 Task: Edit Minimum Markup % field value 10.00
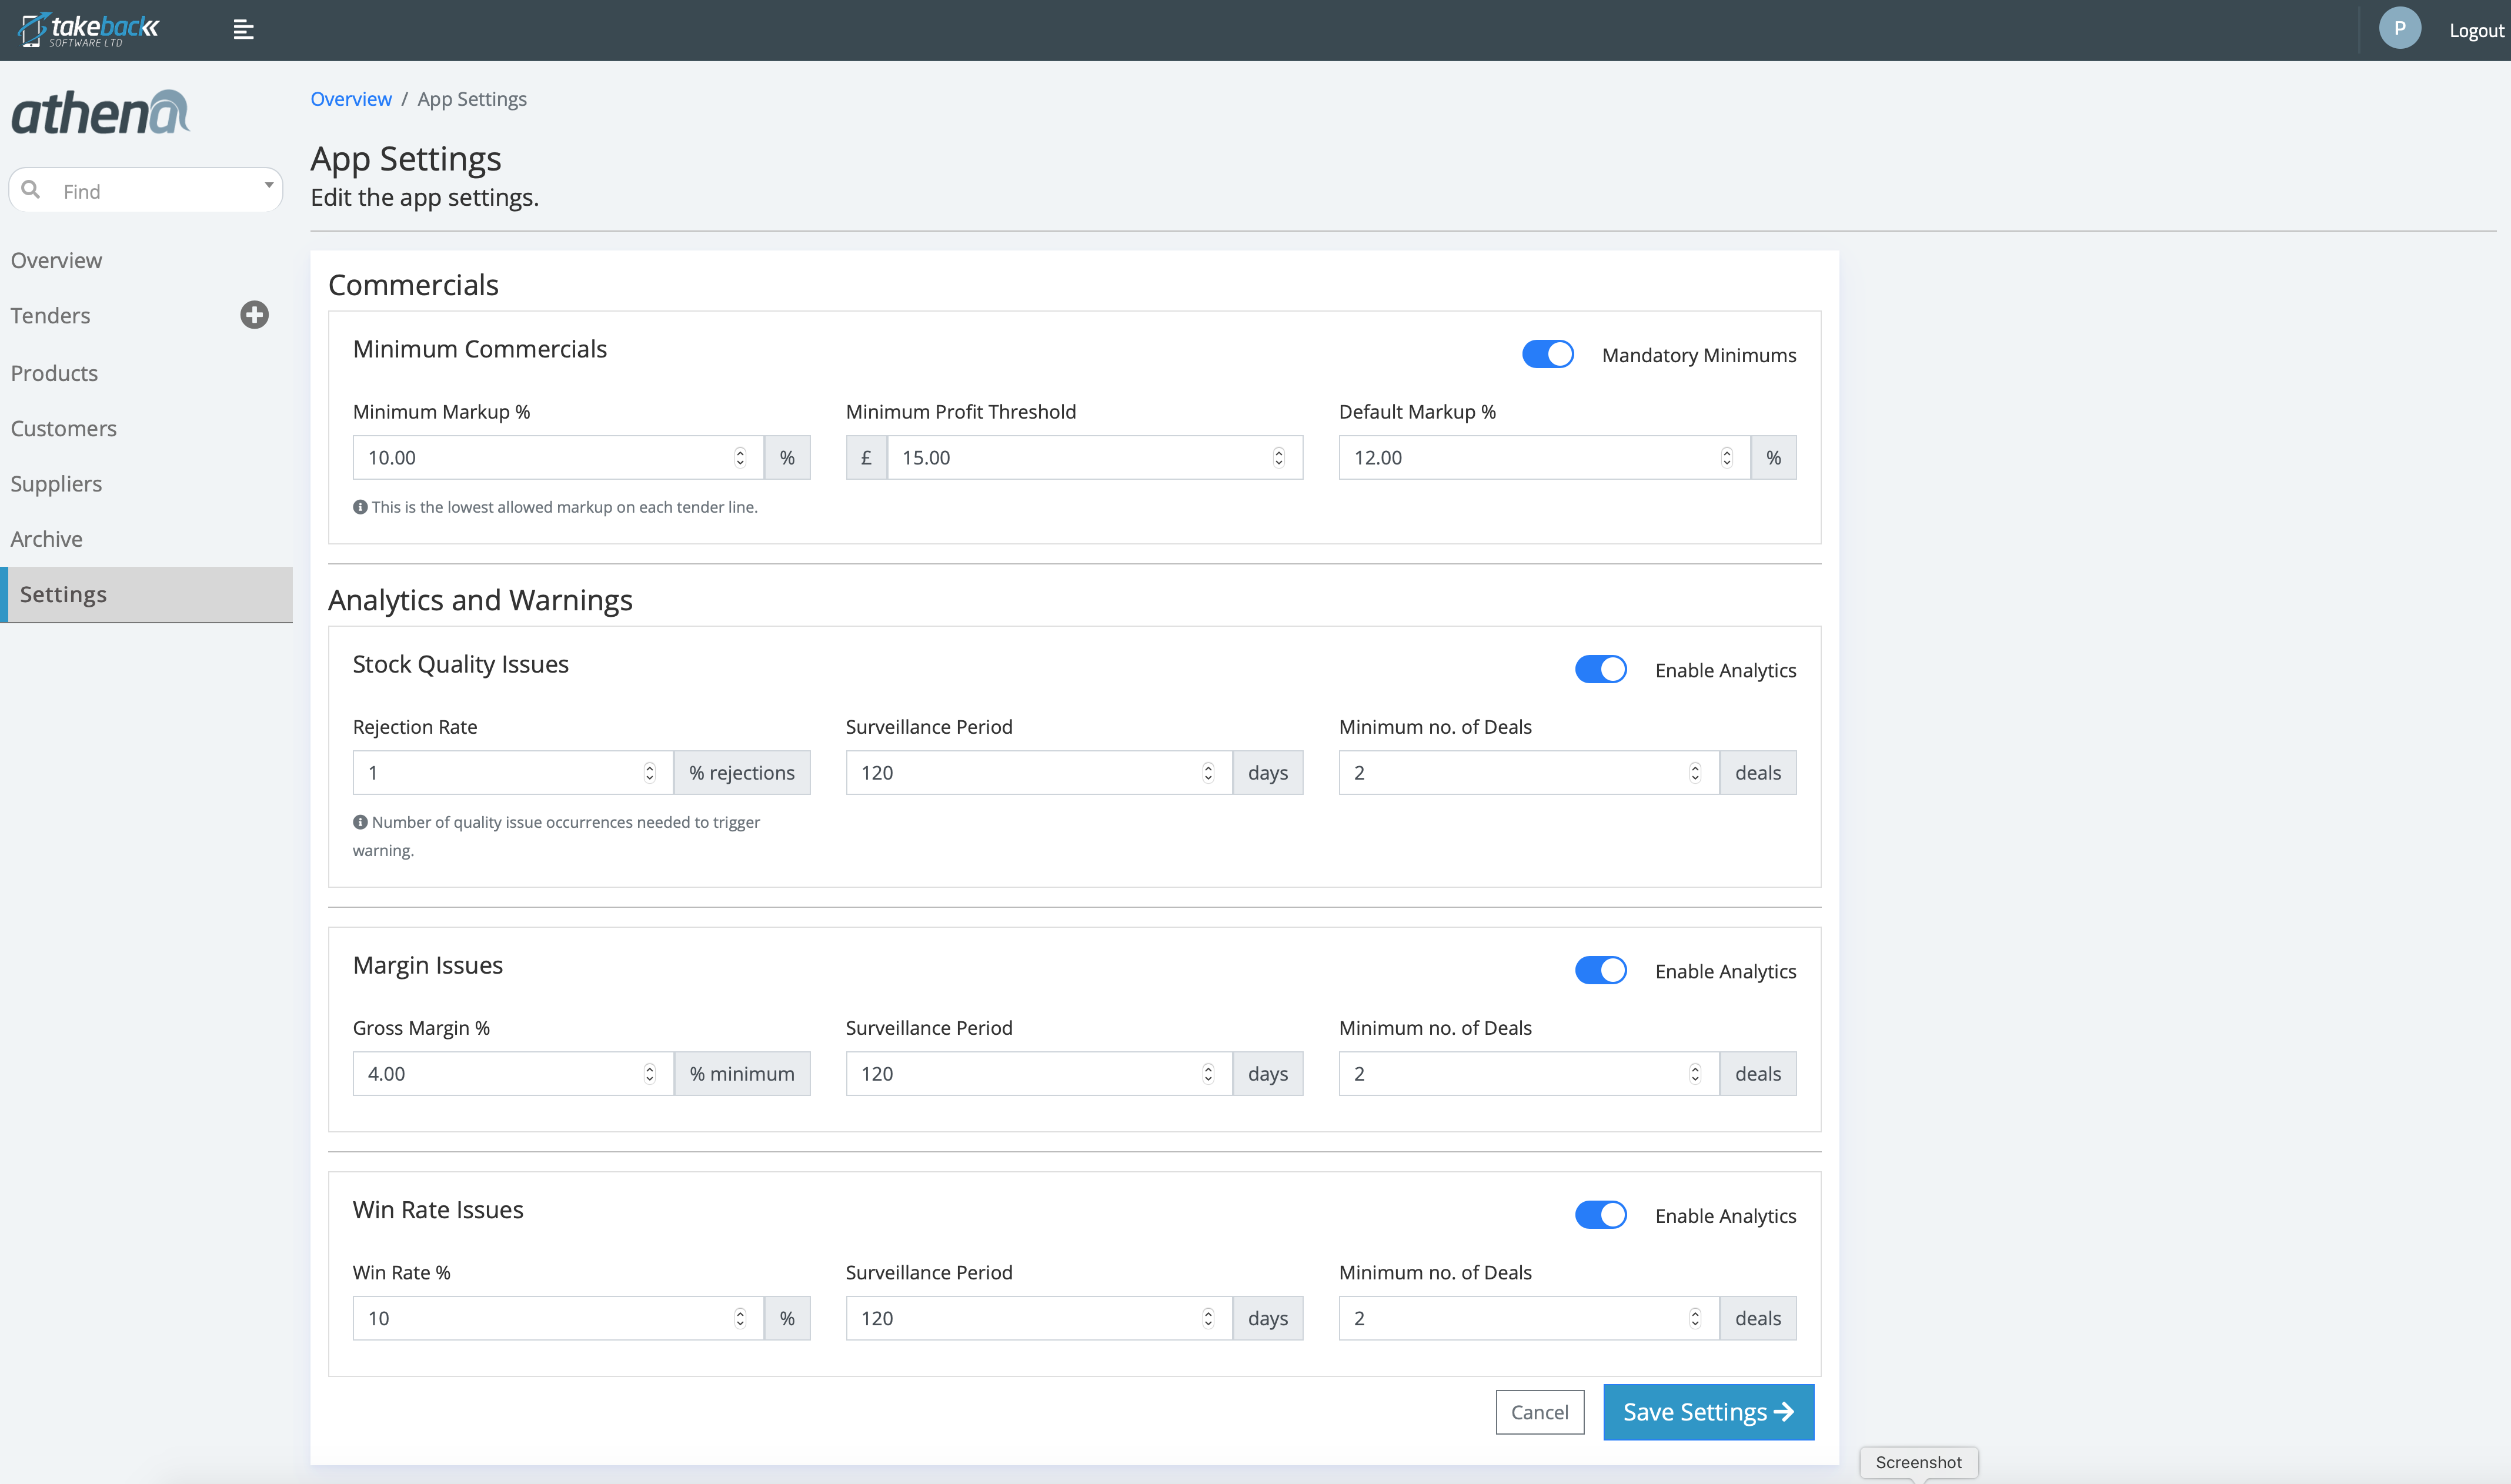(x=558, y=457)
